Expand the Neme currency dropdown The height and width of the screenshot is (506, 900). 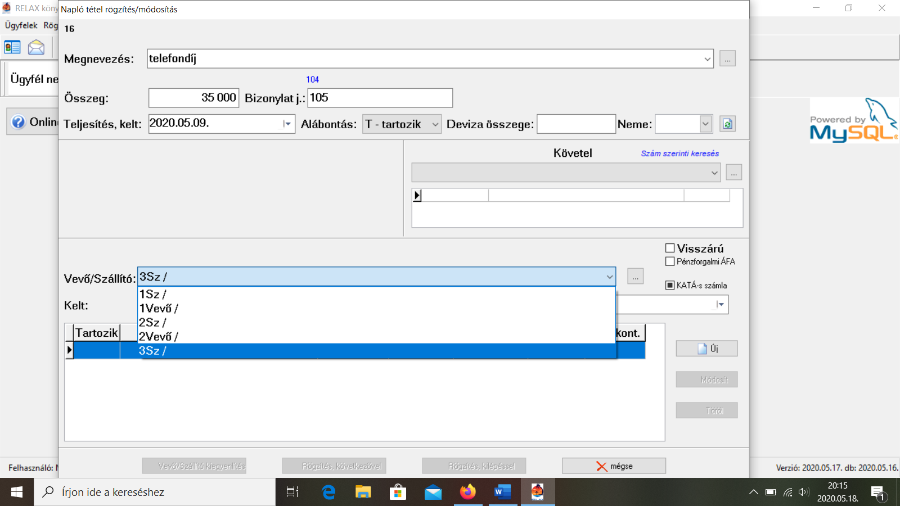point(705,124)
